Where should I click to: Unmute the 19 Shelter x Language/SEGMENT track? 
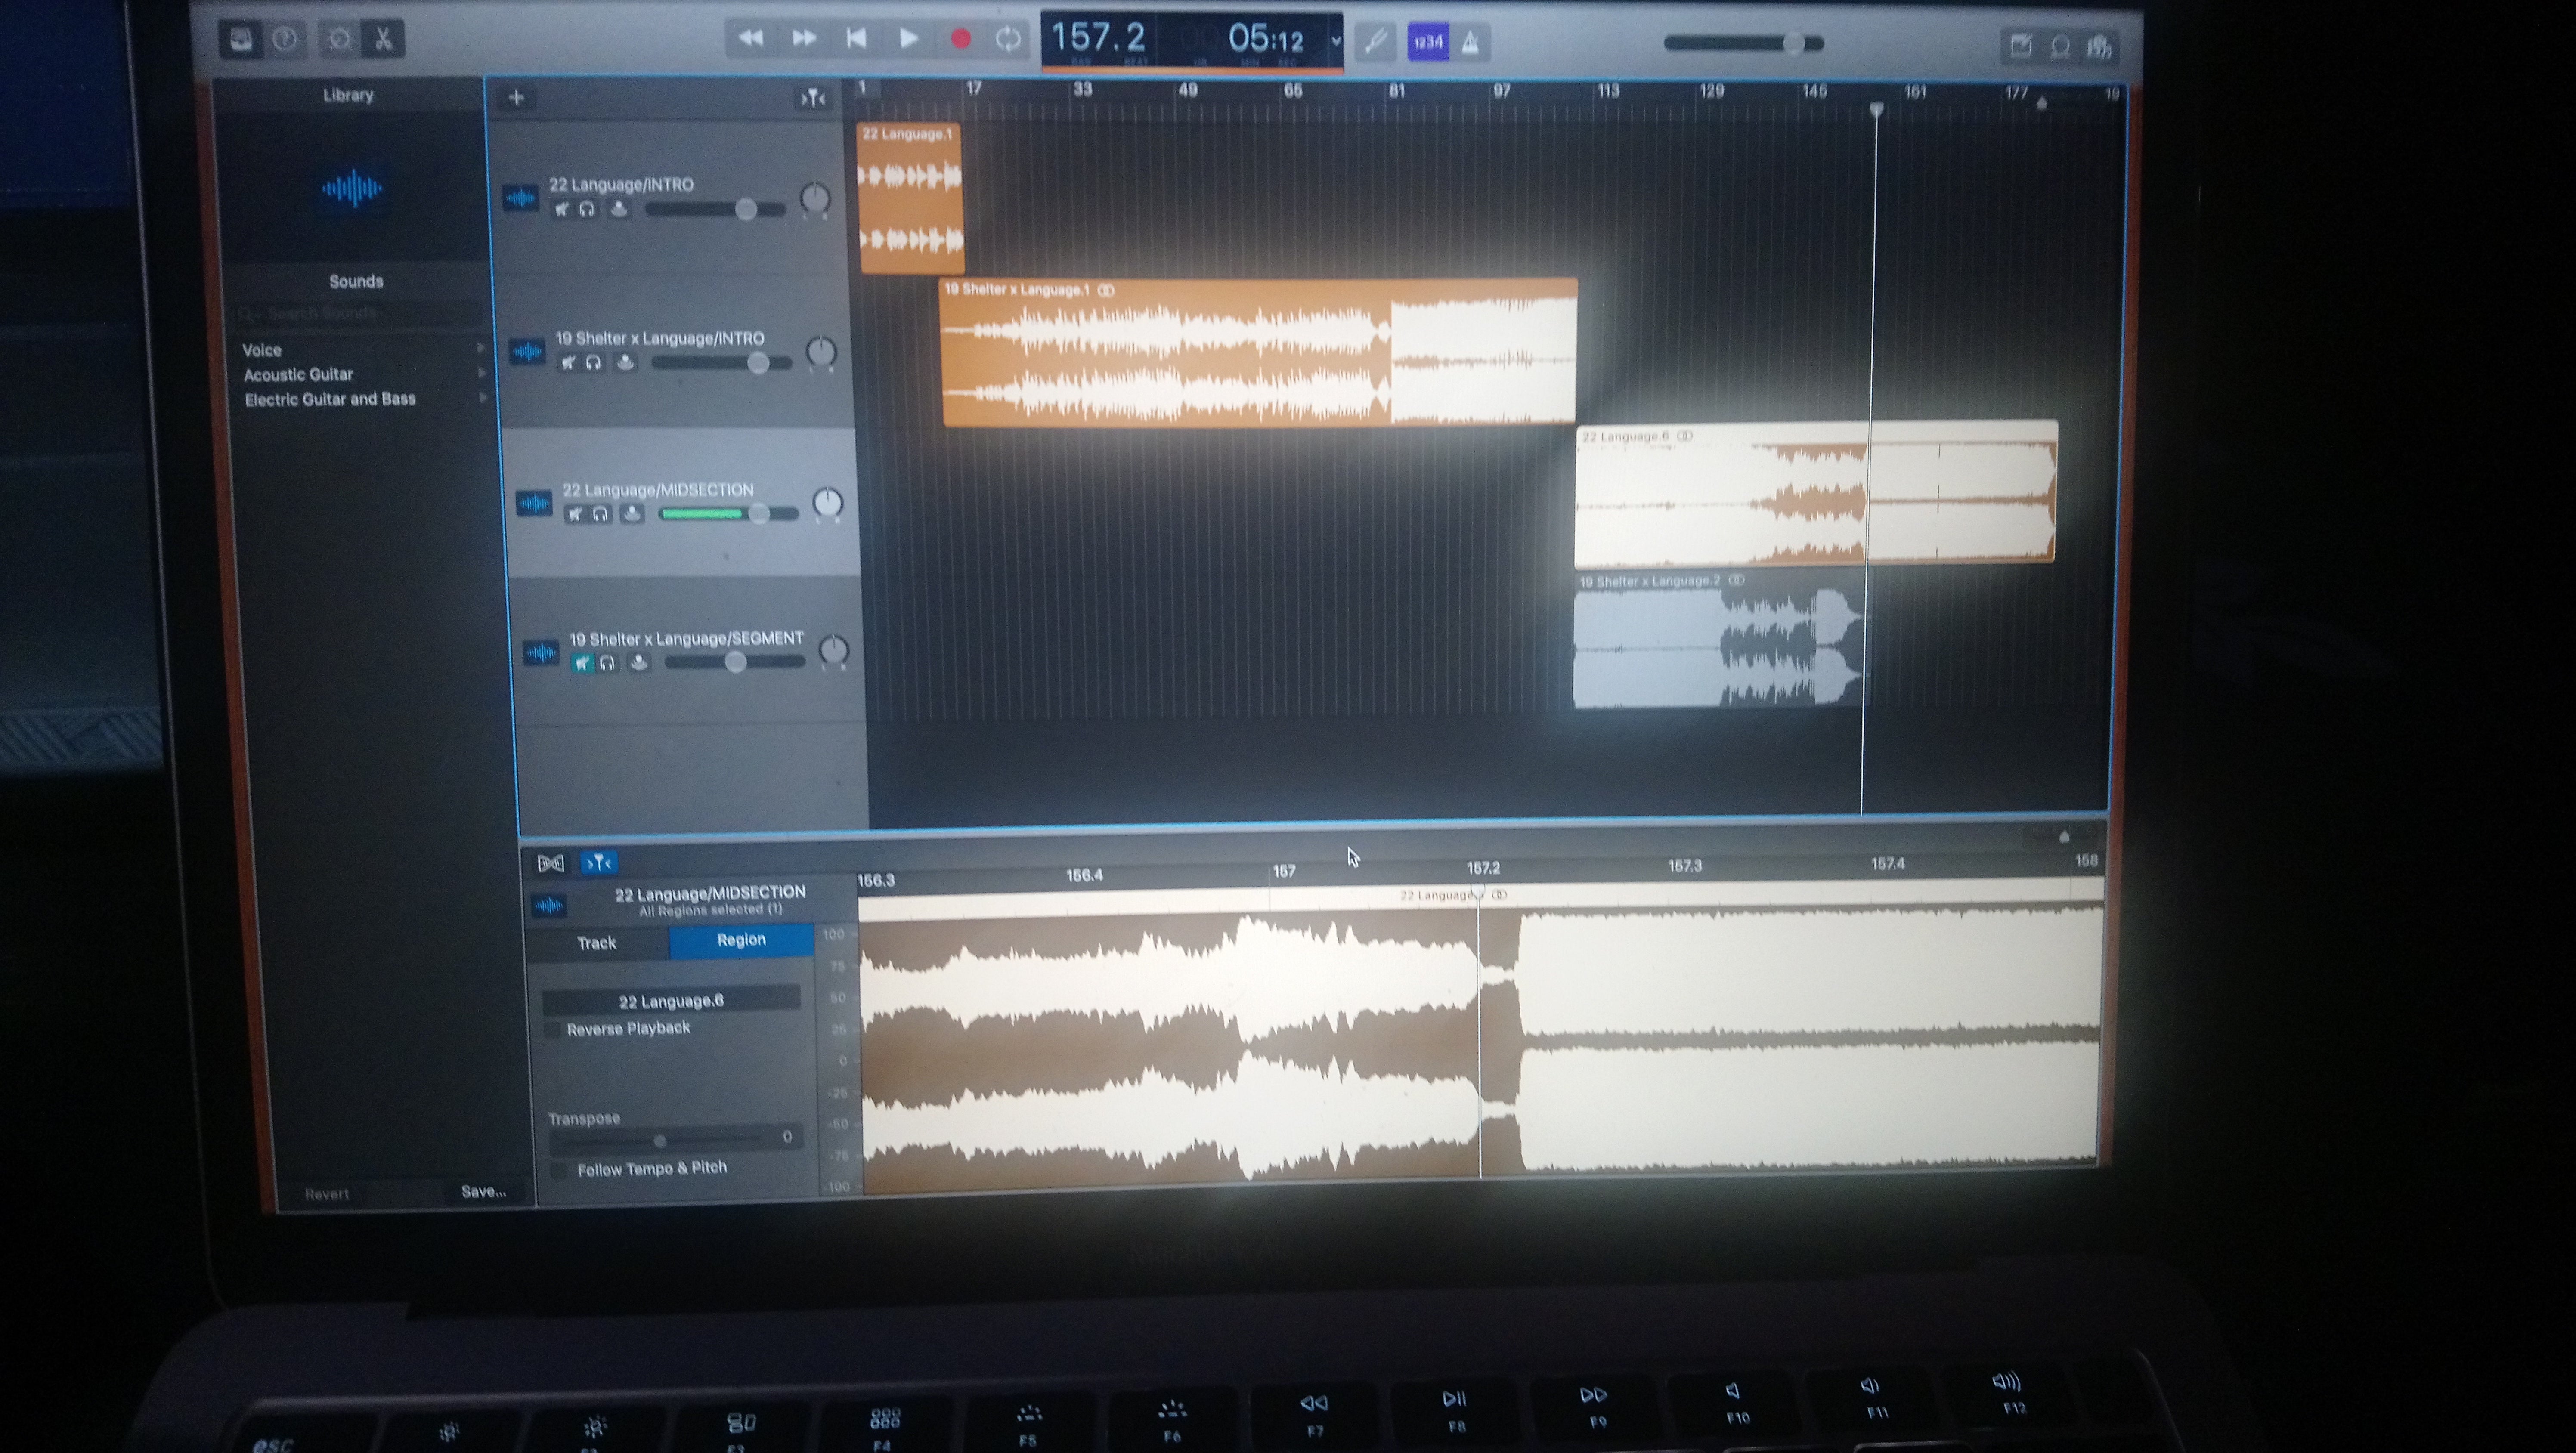pos(582,663)
